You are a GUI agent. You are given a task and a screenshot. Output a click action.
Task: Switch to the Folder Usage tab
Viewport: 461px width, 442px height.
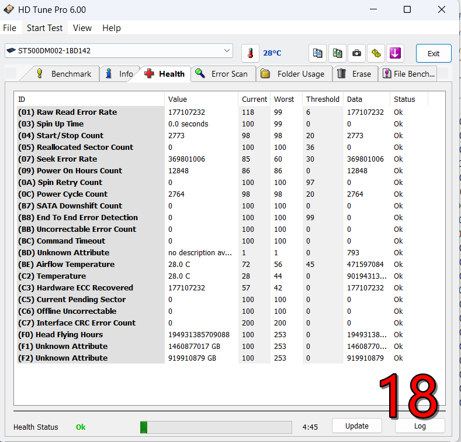[293, 74]
